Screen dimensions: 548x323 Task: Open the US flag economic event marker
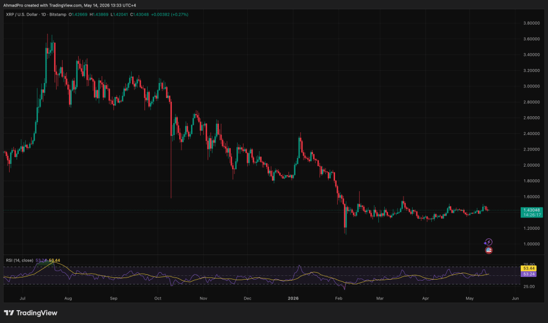pyautogui.click(x=489, y=250)
